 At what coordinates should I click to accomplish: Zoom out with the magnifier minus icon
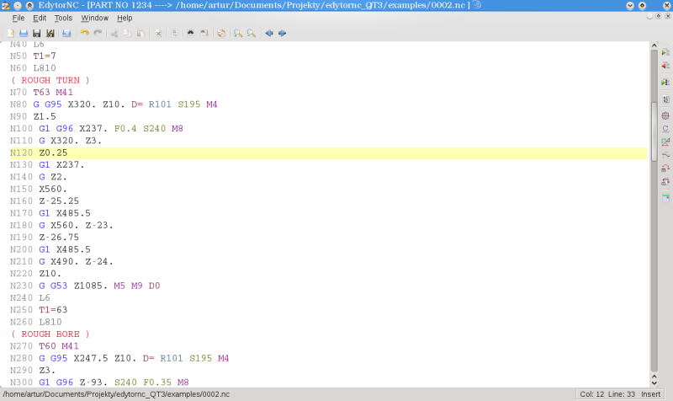coord(251,33)
